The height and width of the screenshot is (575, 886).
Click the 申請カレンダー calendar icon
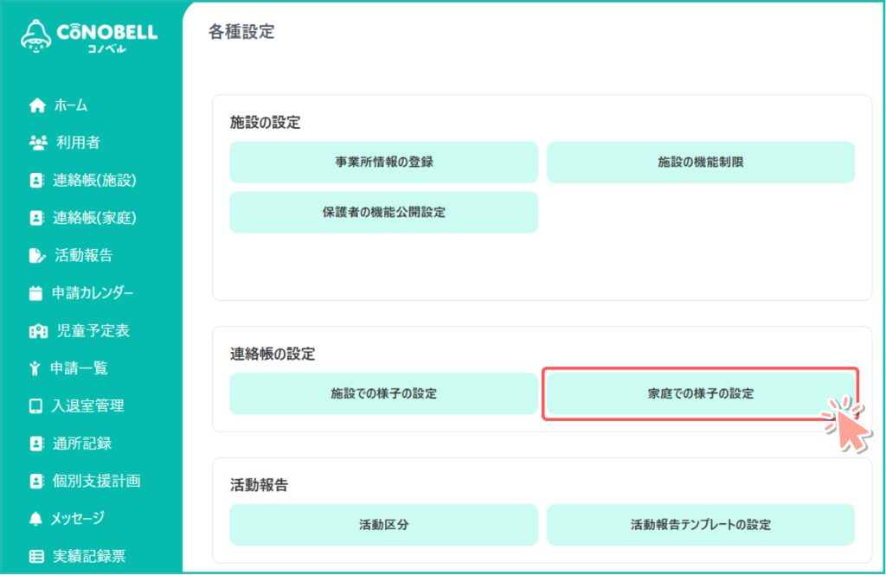(x=35, y=293)
